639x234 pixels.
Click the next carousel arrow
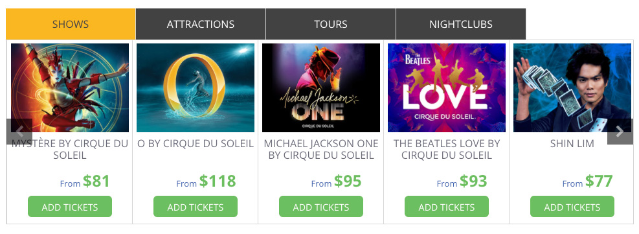(620, 132)
